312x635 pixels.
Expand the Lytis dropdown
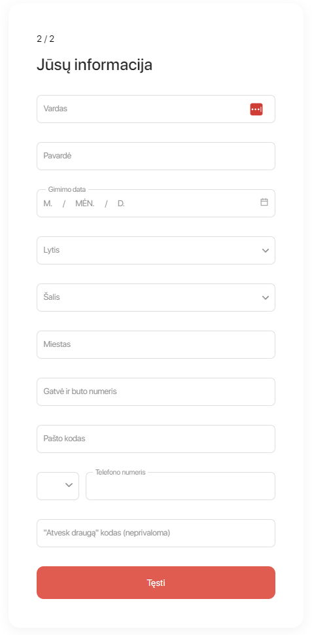(156, 250)
